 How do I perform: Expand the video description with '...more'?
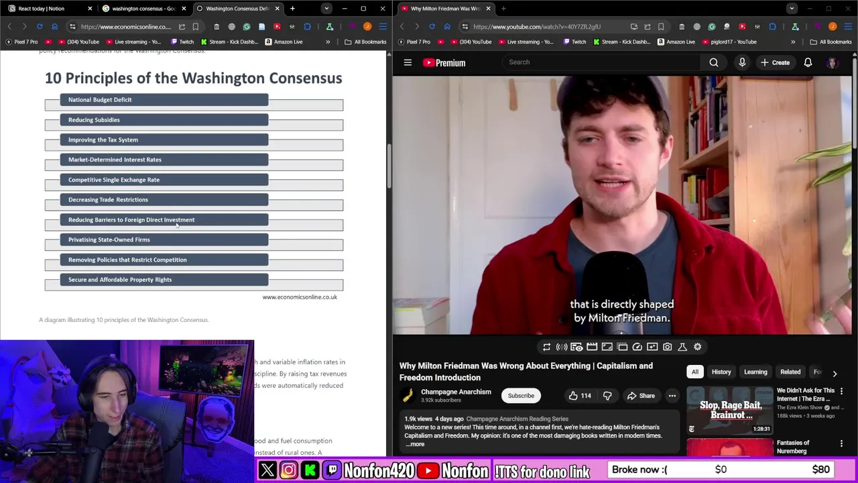[415, 444]
